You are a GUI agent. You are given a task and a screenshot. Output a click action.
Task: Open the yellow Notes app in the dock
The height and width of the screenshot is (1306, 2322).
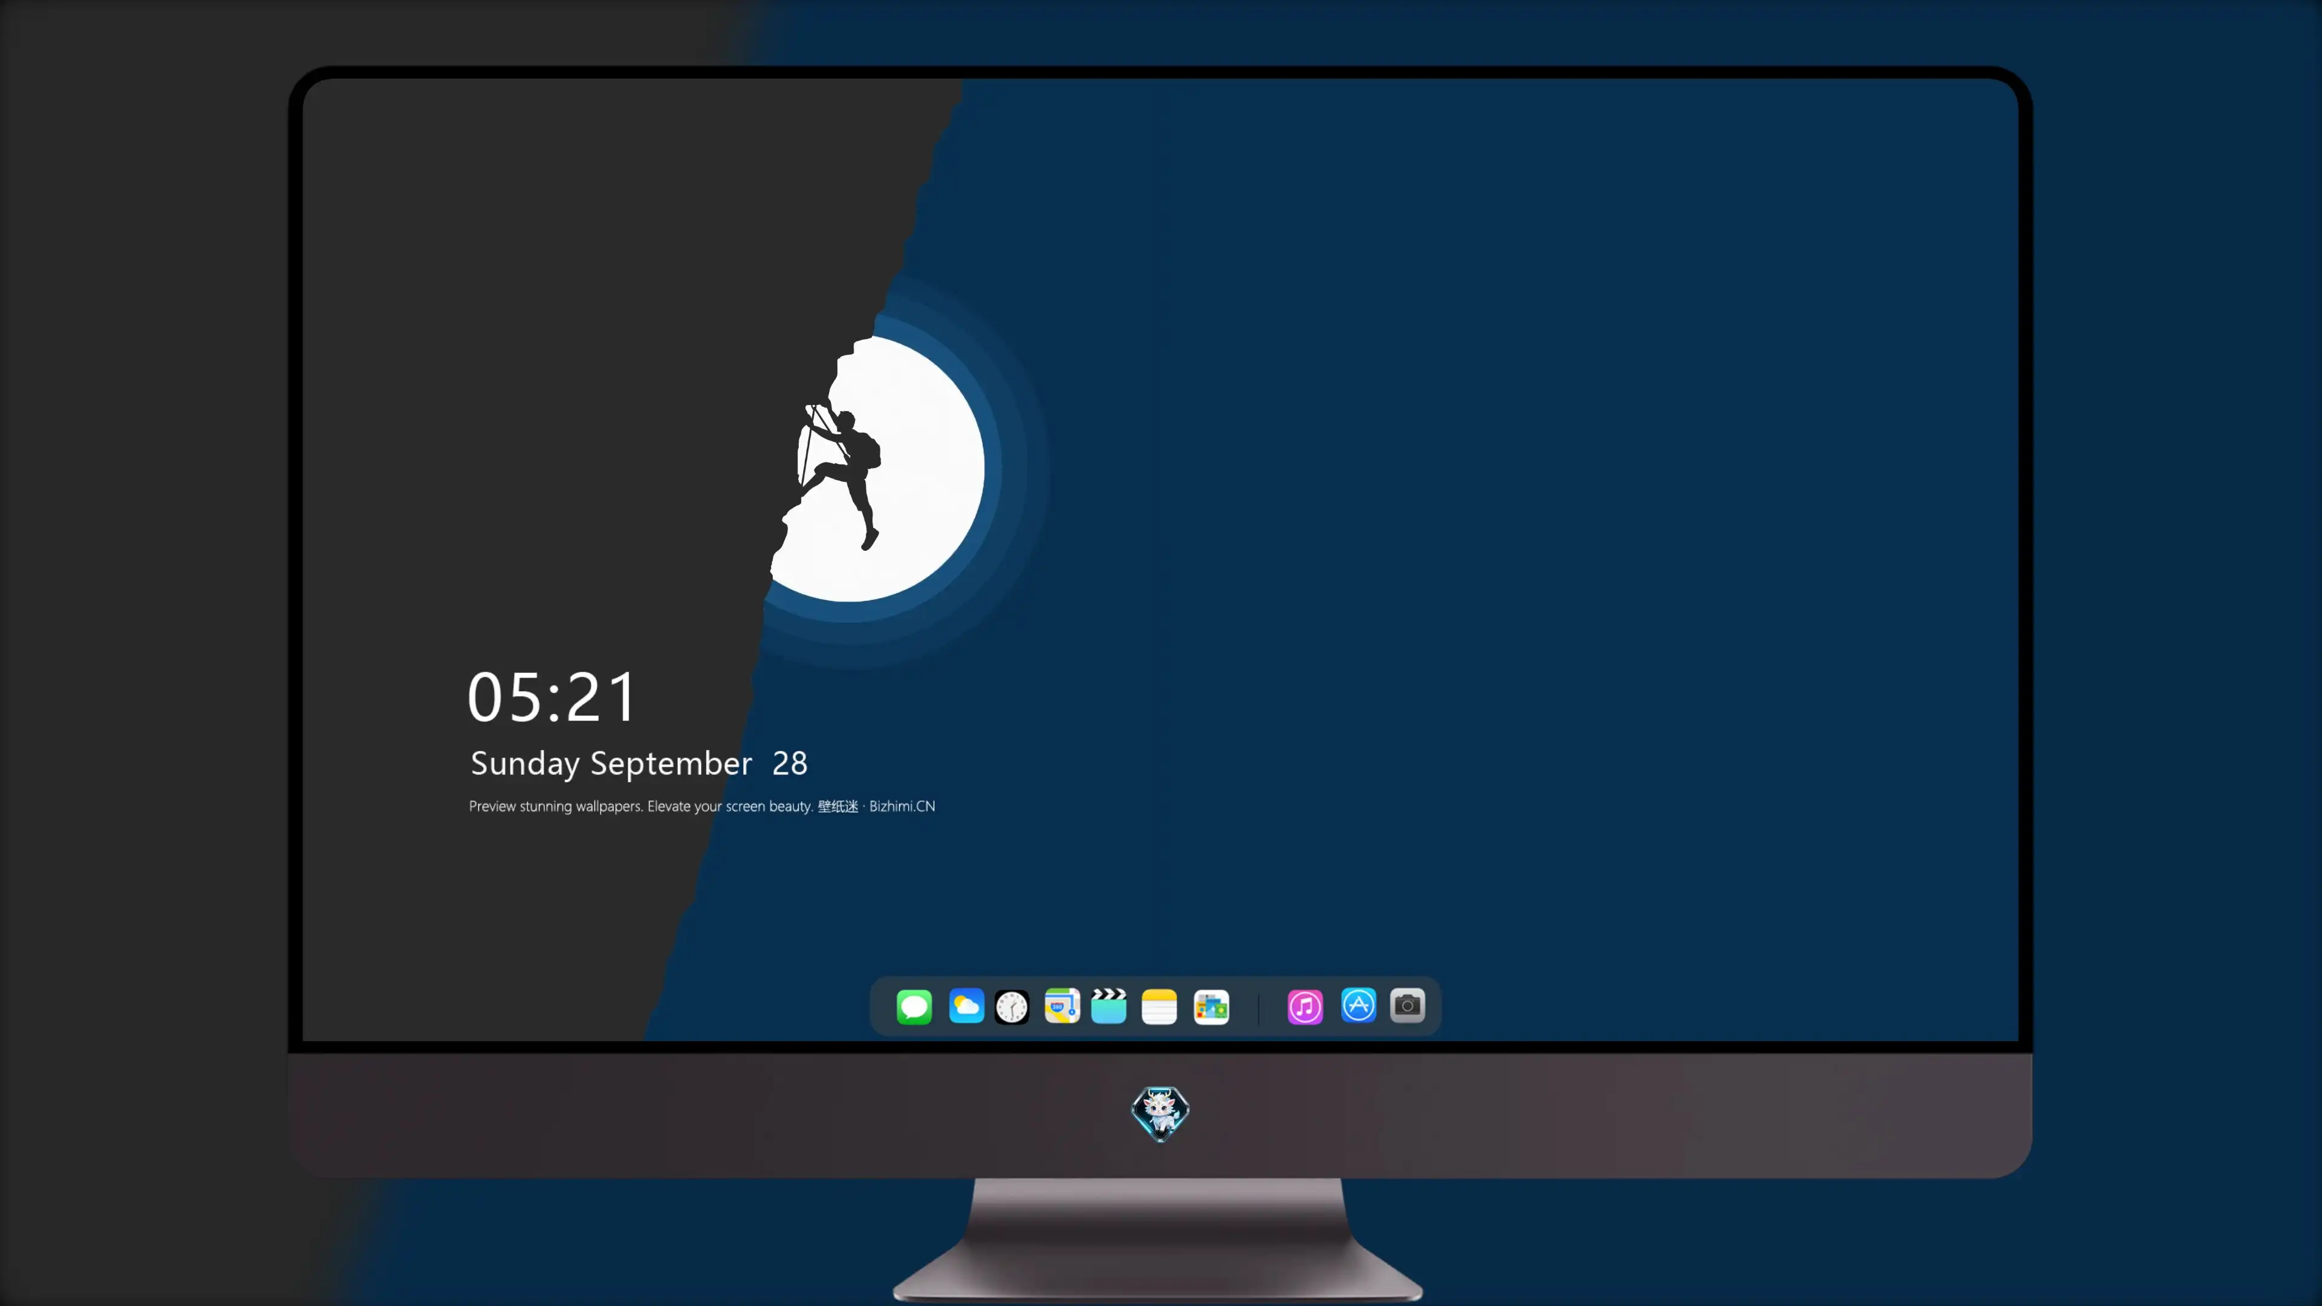point(1159,1006)
